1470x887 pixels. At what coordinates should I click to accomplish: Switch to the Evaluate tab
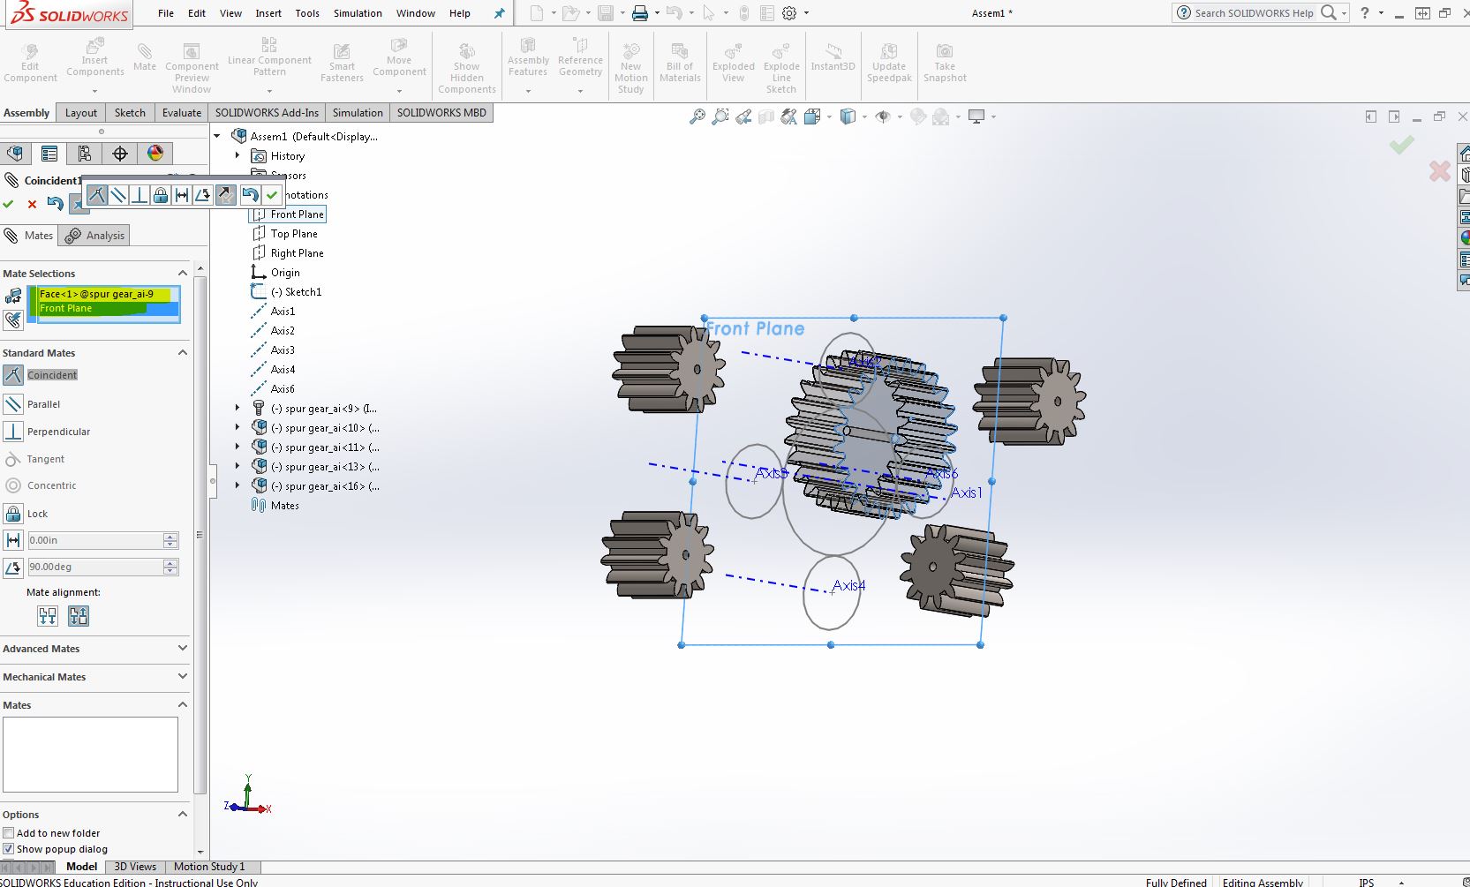[x=182, y=113]
